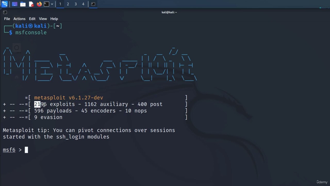330x186 pixels.
Task: Open the Kali applications menu
Action: pos(5,4)
